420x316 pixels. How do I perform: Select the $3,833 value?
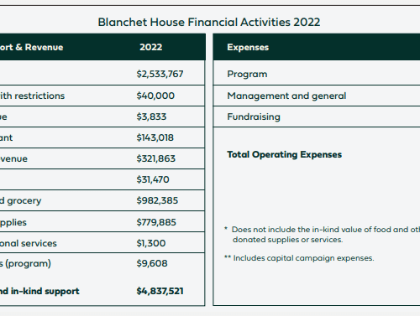pyautogui.click(x=151, y=117)
